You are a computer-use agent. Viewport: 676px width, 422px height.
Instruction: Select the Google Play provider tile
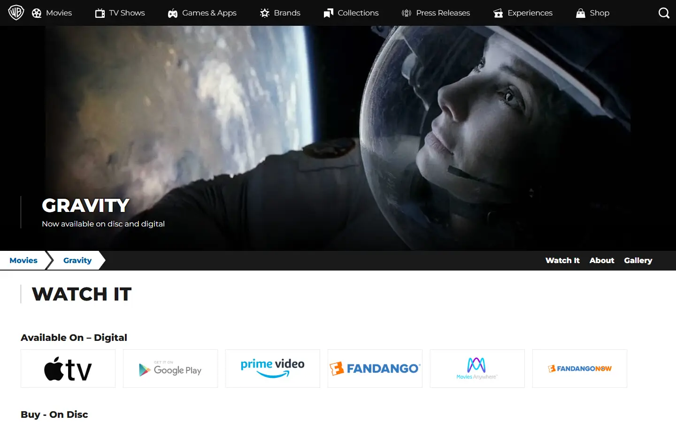click(x=170, y=369)
